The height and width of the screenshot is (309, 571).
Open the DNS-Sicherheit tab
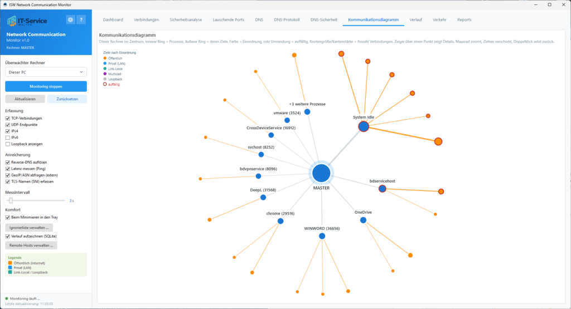pos(324,19)
